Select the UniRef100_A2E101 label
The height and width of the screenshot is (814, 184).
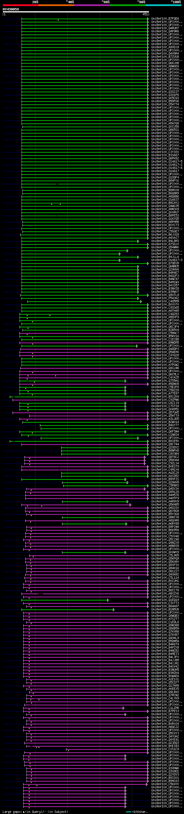[165, 679]
